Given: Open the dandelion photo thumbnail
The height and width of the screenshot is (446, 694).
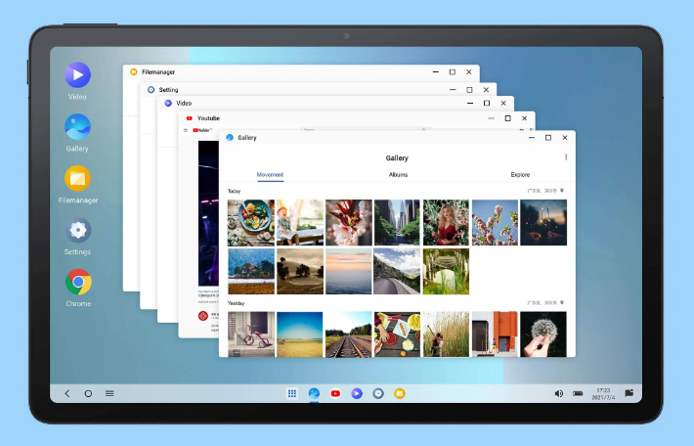Looking at the screenshot, I should (542, 334).
